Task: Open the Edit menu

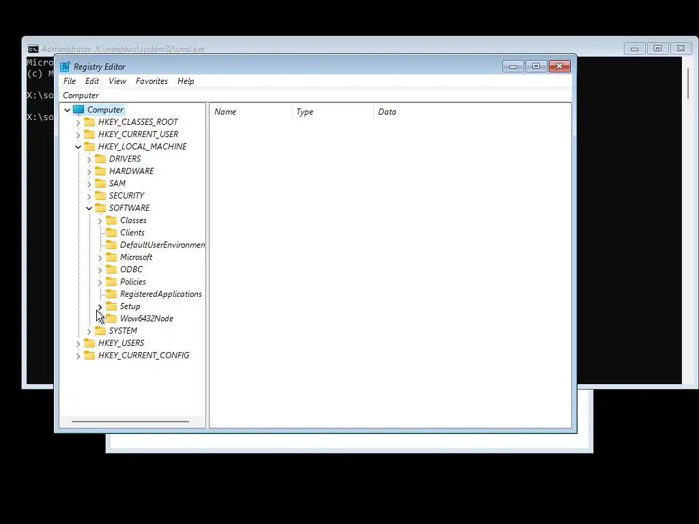Action: click(92, 81)
